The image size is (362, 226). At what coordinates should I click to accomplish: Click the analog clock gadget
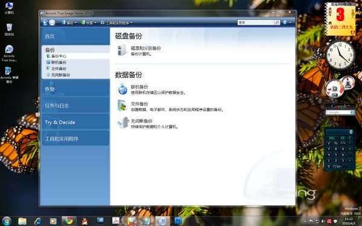pyautogui.click(x=340, y=55)
